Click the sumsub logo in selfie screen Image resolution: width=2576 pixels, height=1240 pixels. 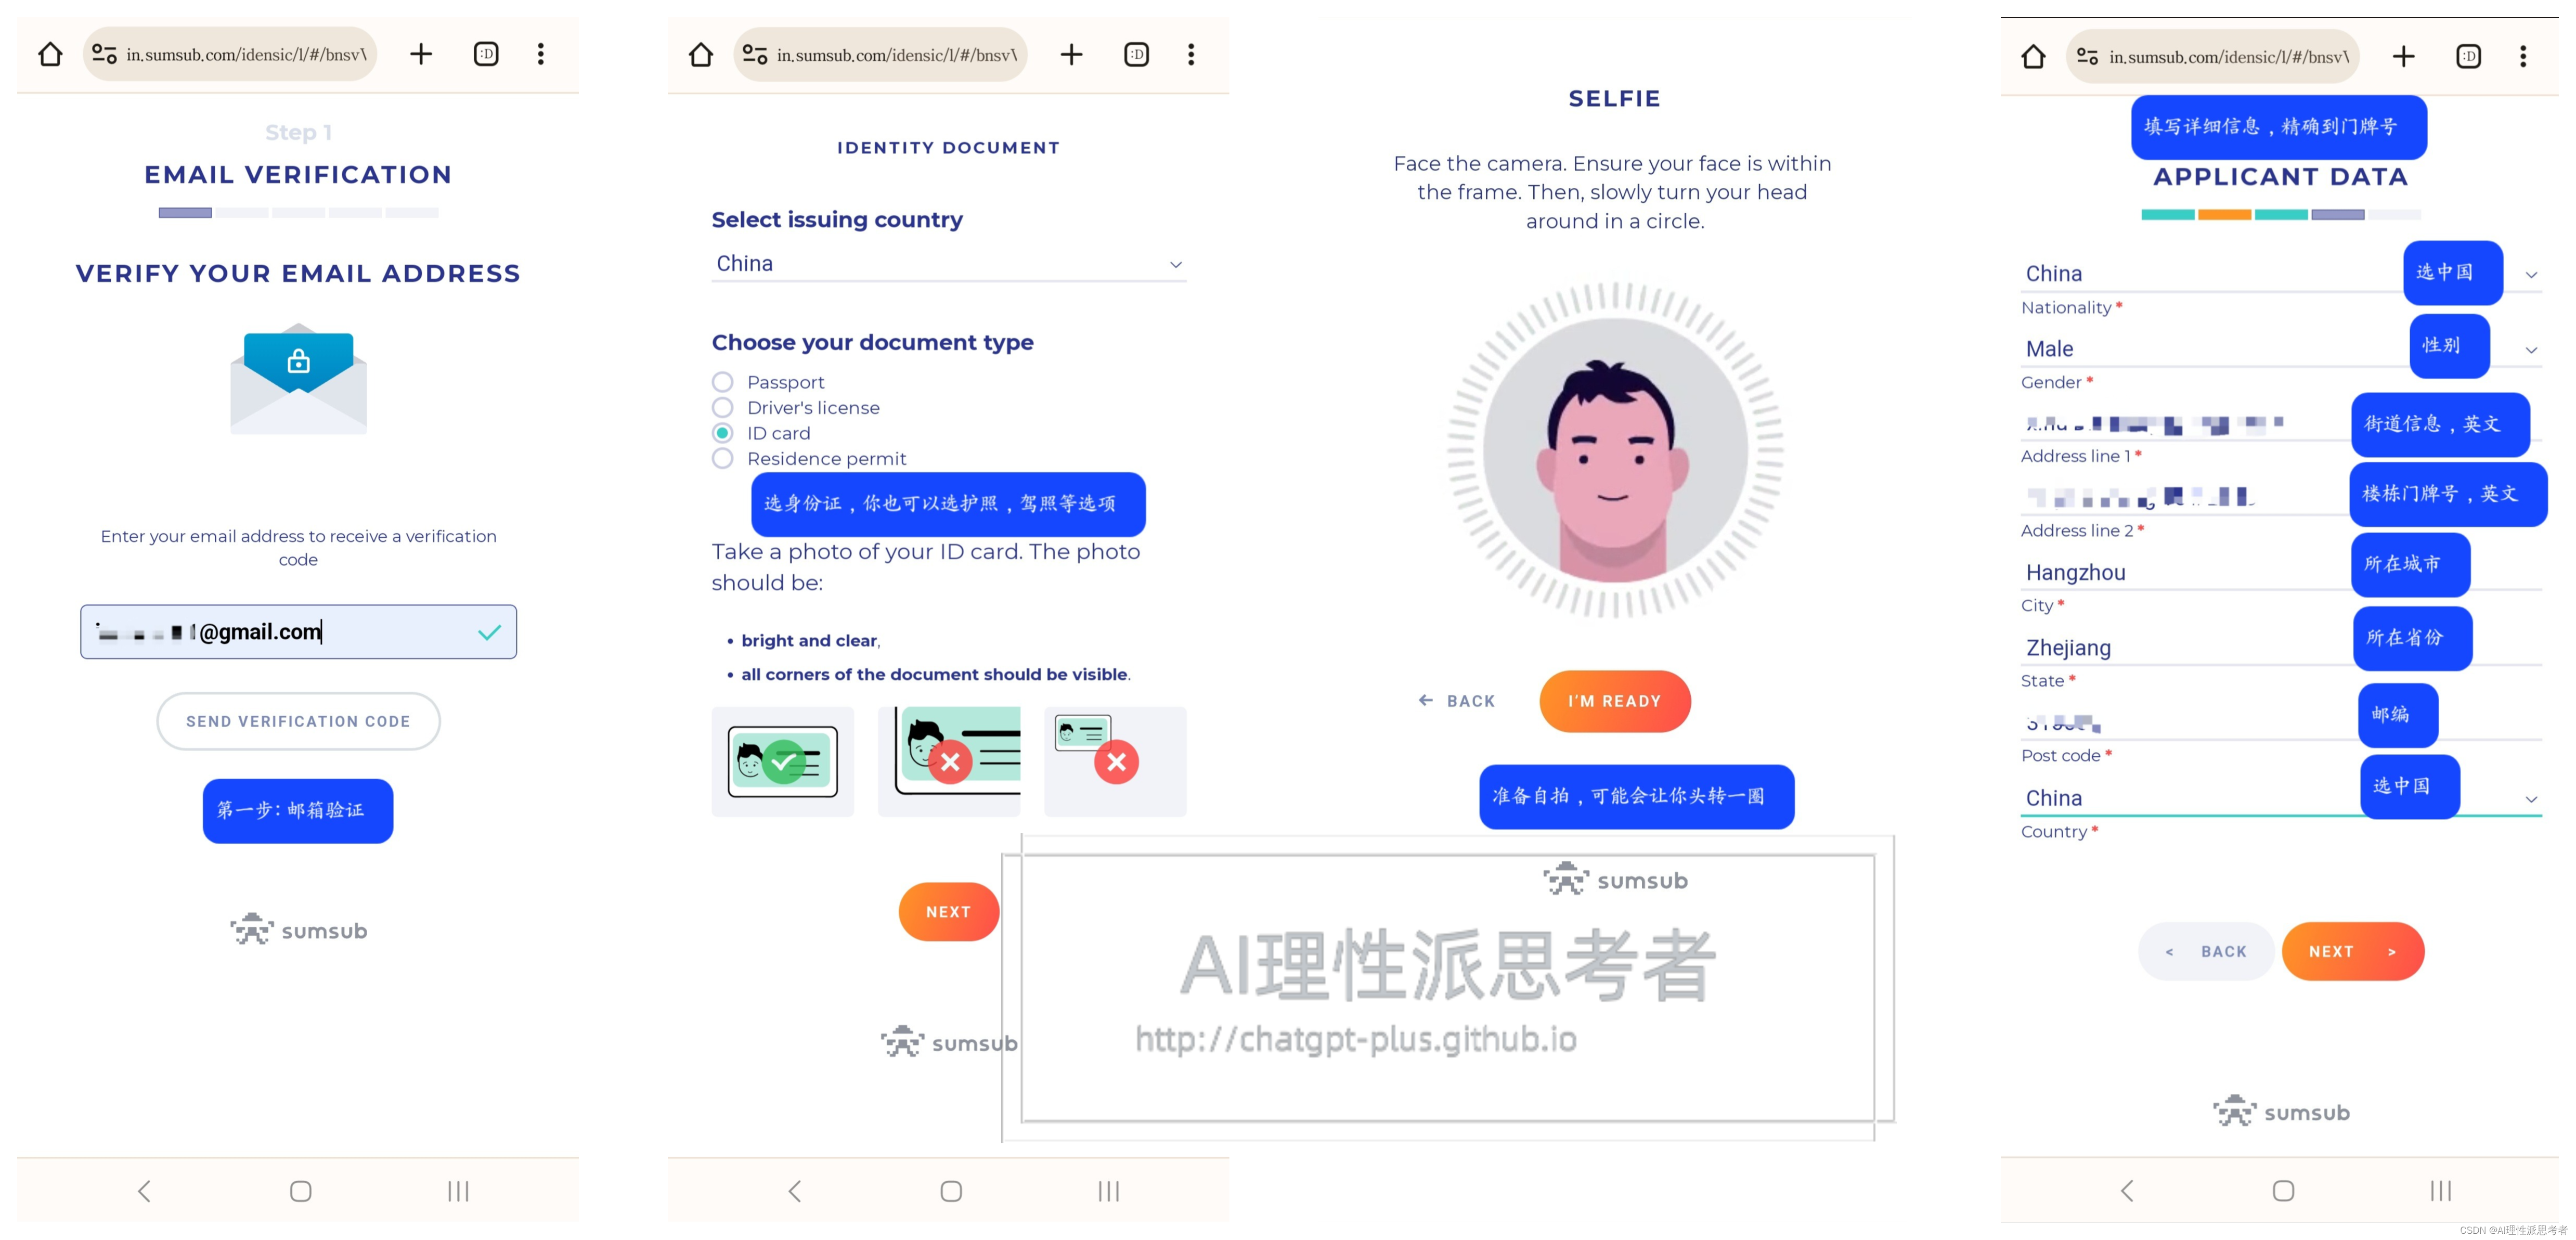1615,880
